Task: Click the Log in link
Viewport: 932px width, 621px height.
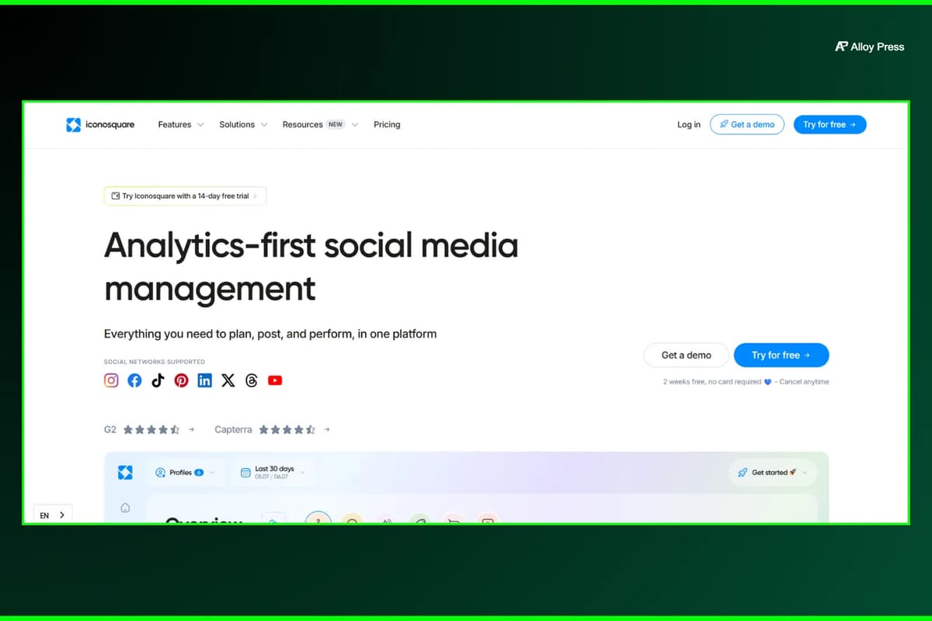Action: (x=689, y=124)
